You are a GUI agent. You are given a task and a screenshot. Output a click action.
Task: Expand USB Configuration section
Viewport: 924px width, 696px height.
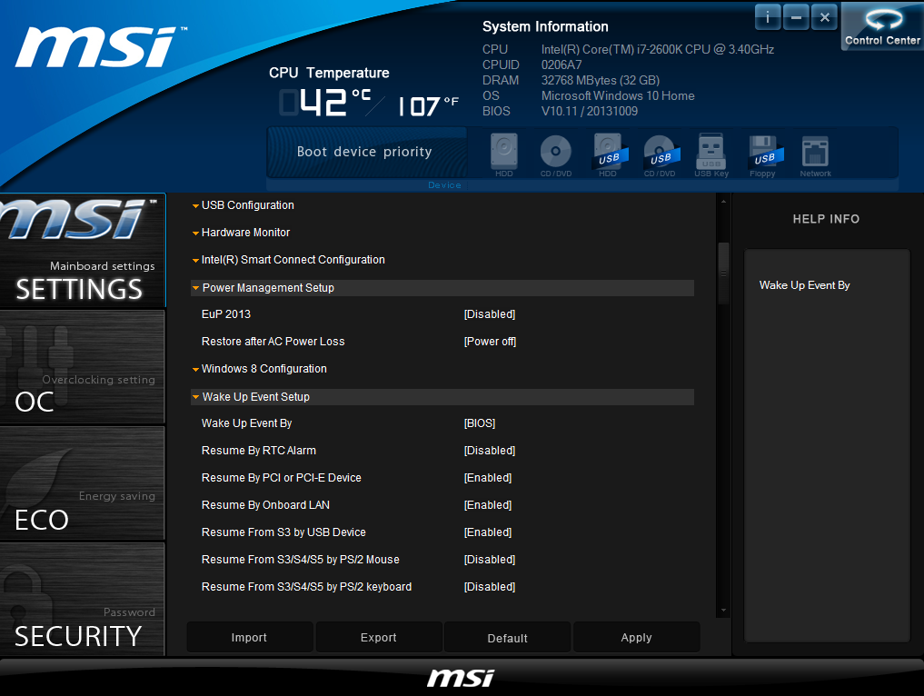243,205
